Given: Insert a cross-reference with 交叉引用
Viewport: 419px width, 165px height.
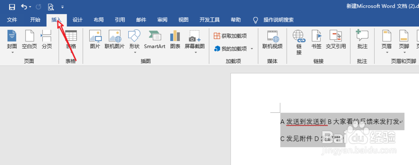Looking at the screenshot, I should click(x=336, y=39).
